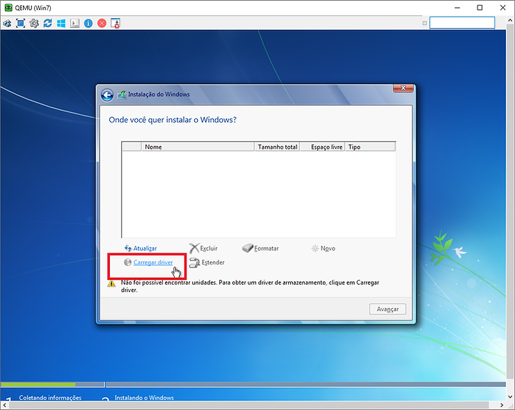Click the vertical scrollbar down arrow
515x410 pixels.
[x=510, y=397]
